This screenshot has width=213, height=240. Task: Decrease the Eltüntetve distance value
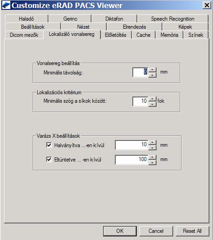pos(152,162)
